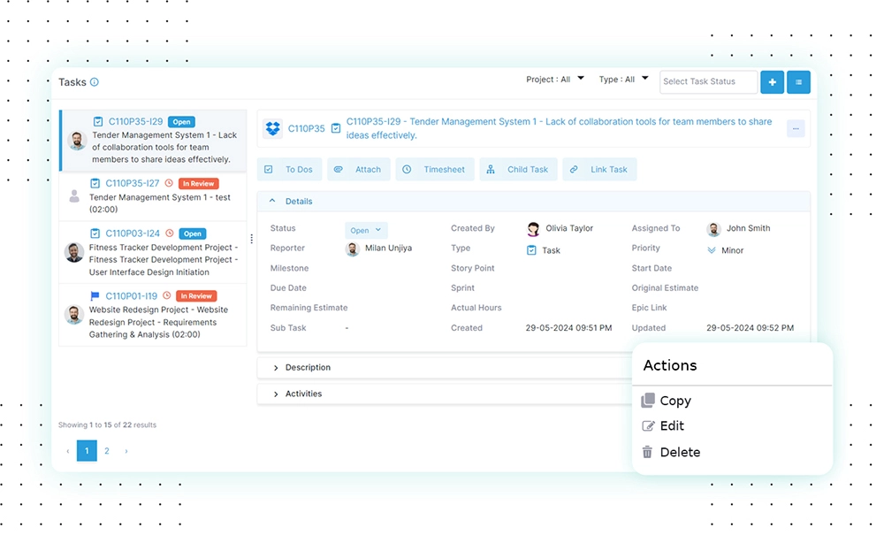Screen dimensions: 884x543
Task: Select Edit from the Actions menu
Action: [672, 425]
